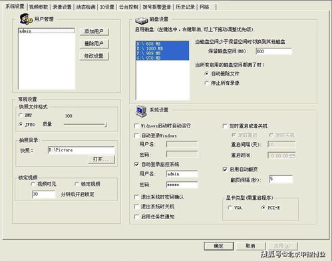Click the 删除用户 button
This screenshot has height=261, width=332.
point(94,44)
